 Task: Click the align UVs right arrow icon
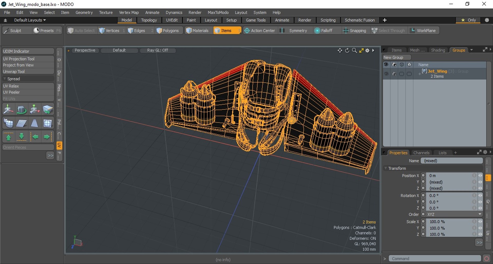coord(48,137)
